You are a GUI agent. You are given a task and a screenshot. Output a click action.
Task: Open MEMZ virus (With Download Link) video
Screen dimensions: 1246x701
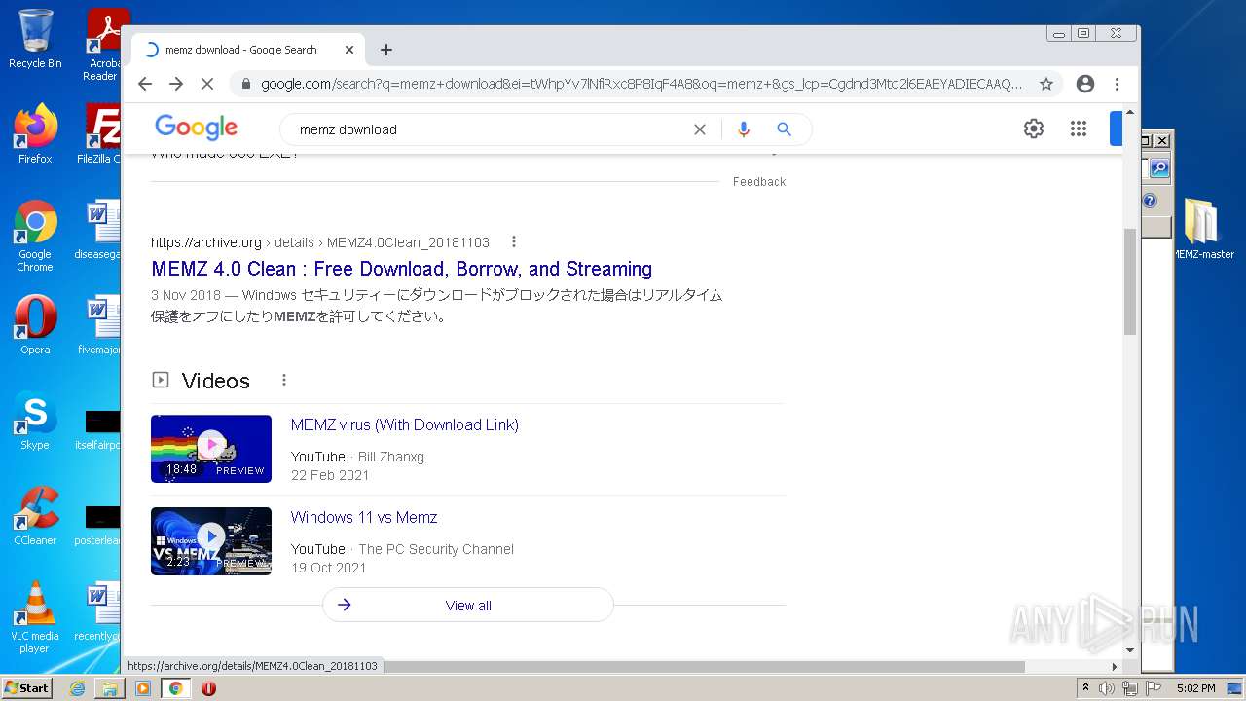(x=404, y=424)
